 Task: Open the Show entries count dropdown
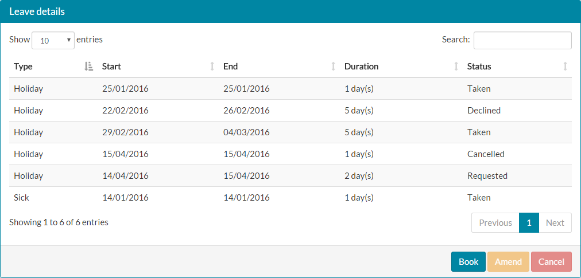(53, 40)
